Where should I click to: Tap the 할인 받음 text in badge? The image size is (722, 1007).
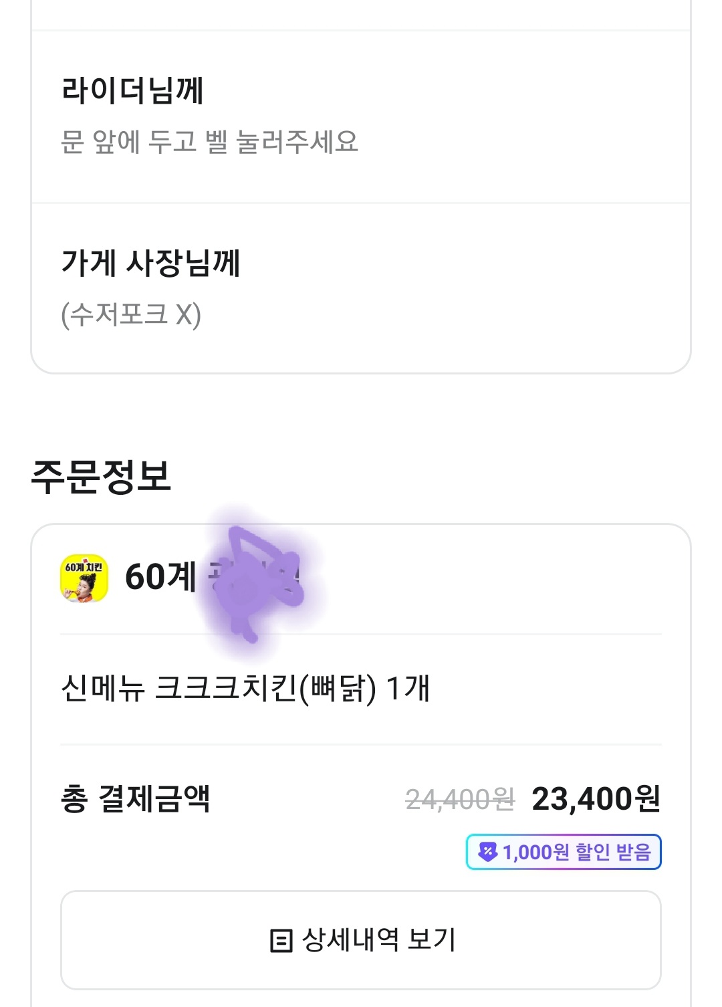613,852
